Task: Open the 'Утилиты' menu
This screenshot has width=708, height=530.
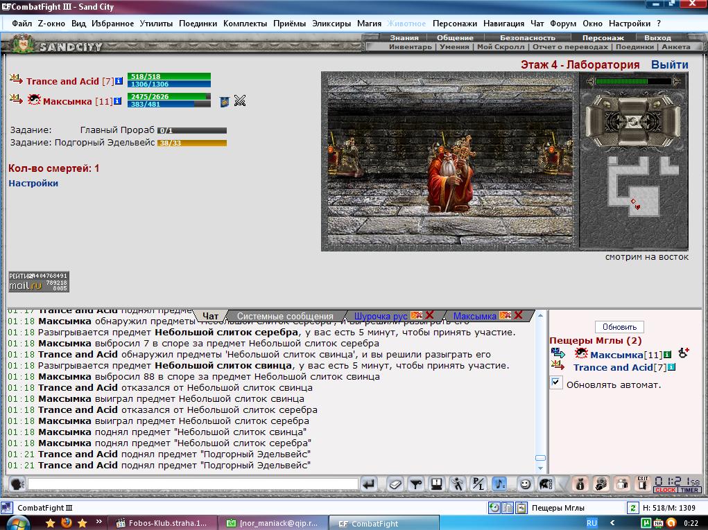Action: point(156,24)
